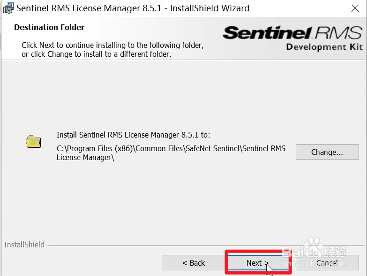The width and height of the screenshot is (367, 276).
Task: Click the Sentinel RMS logo
Action: (x=292, y=33)
